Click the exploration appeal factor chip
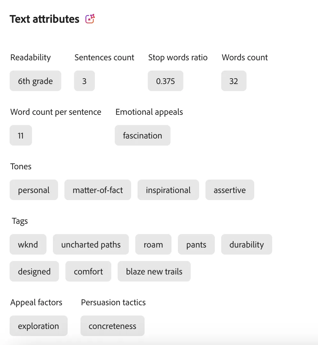318x345 pixels. [38, 326]
